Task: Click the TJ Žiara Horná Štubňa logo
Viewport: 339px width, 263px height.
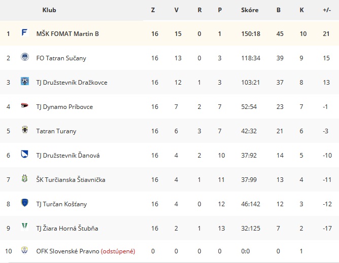Action: (25, 227)
